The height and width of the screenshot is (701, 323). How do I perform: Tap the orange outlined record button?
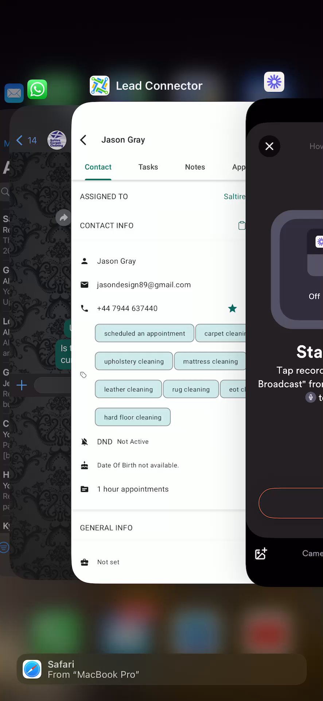coord(291,503)
